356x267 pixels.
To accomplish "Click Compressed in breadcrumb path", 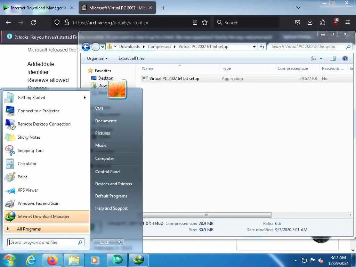I will point(159,47).
